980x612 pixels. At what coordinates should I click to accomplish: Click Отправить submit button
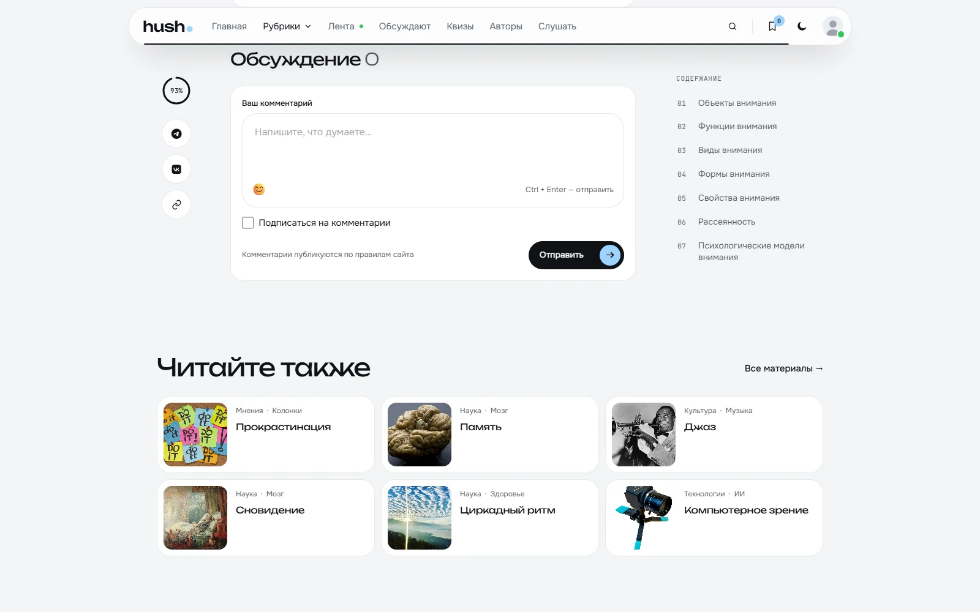[x=576, y=255]
